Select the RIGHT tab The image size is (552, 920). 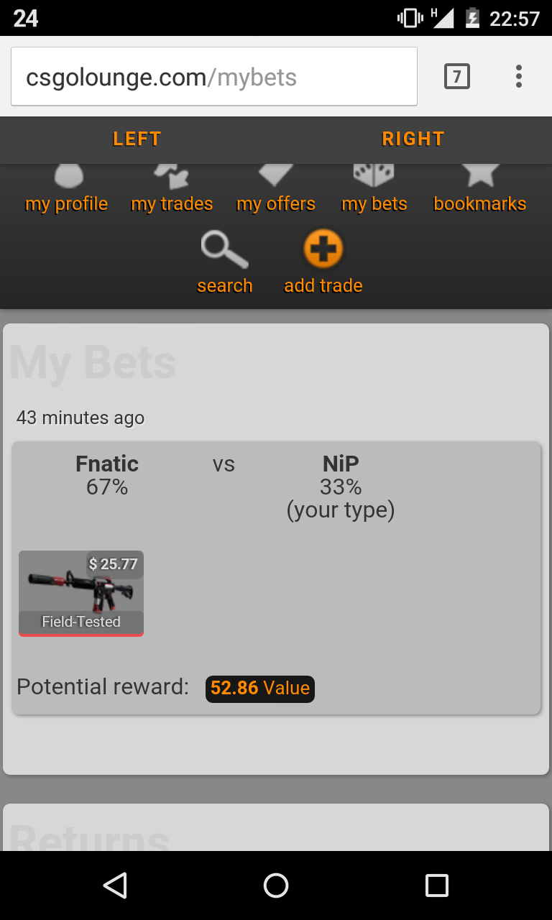click(413, 139)
